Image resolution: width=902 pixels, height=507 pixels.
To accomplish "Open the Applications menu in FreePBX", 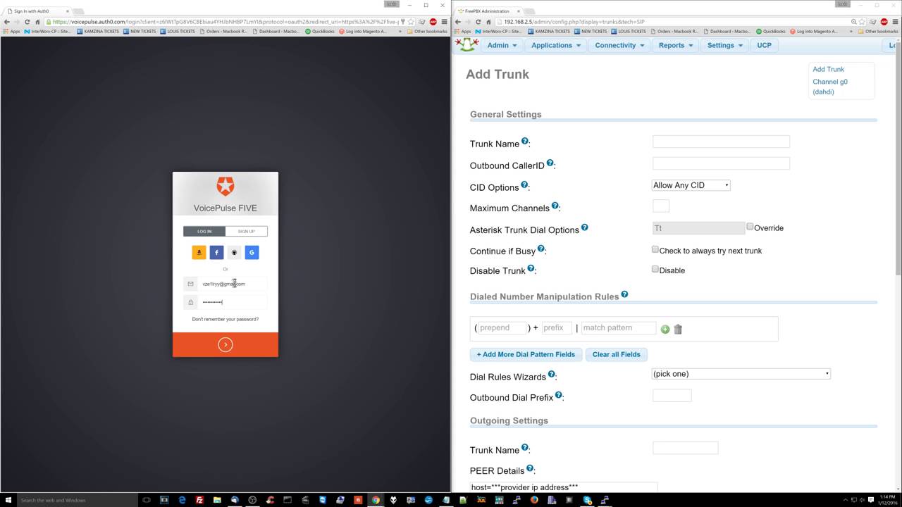I will (556, 45).
